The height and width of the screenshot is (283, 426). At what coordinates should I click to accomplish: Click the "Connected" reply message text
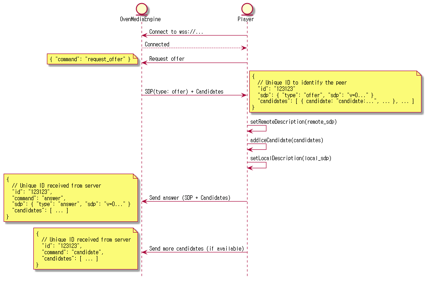point(157,45)
